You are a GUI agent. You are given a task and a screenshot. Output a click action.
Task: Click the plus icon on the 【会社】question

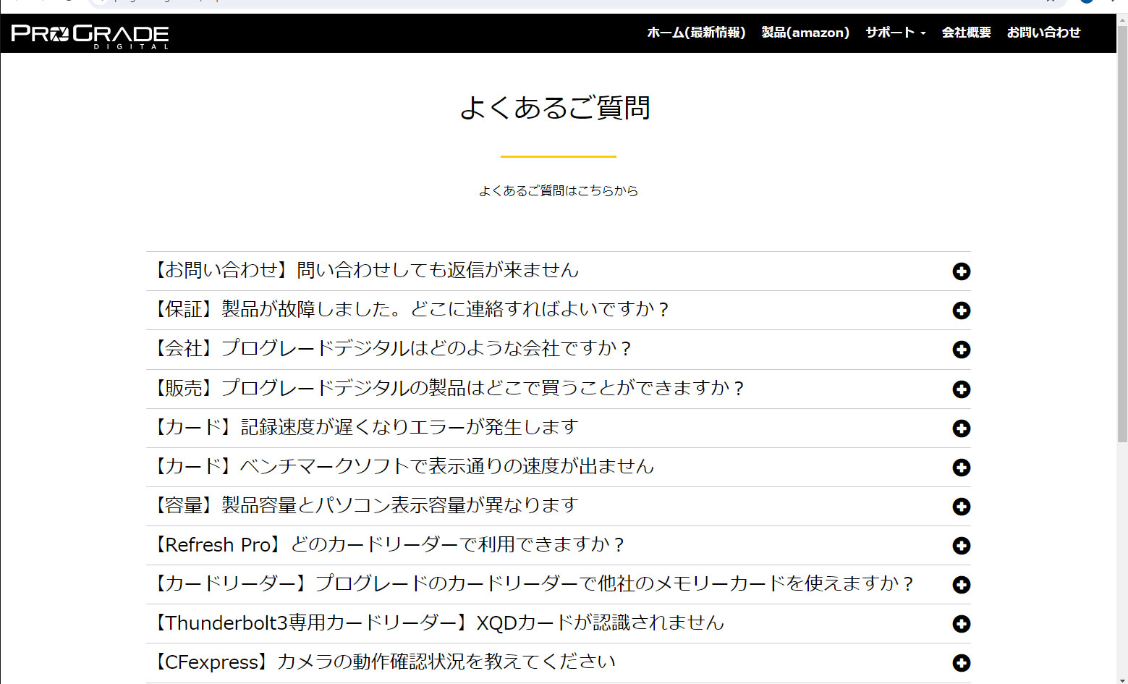coord(961,350)
